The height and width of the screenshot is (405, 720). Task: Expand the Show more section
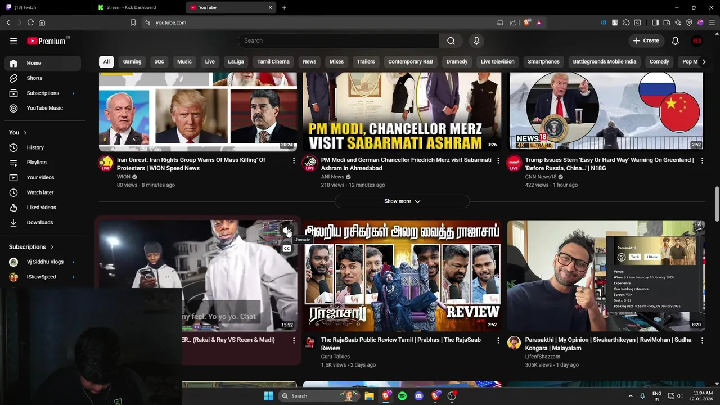tap(402, 201)
